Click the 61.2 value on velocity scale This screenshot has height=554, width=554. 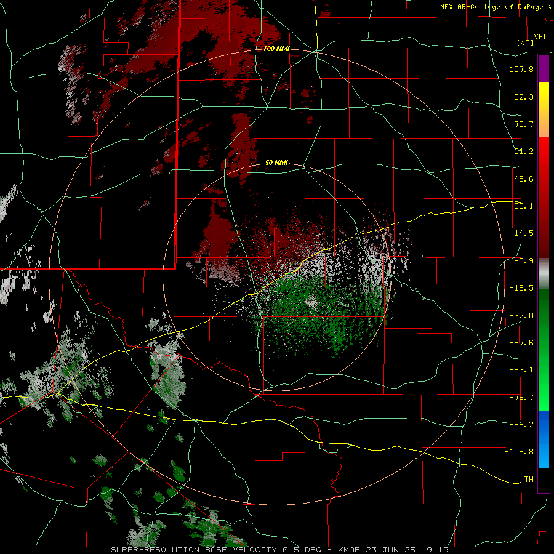(524, 151)
